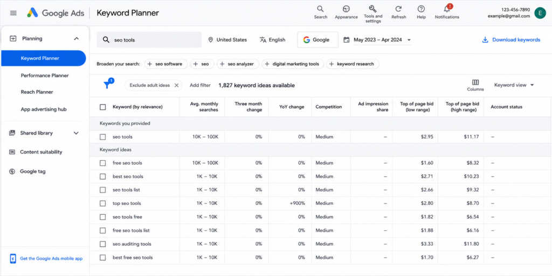Viewport: 552px width, 276px height.
Task: Sort by Keyword (by relevance) header
Action: 137,107
